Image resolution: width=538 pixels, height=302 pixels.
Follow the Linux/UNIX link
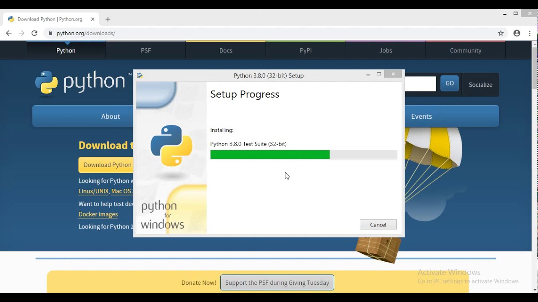[93, 191]
